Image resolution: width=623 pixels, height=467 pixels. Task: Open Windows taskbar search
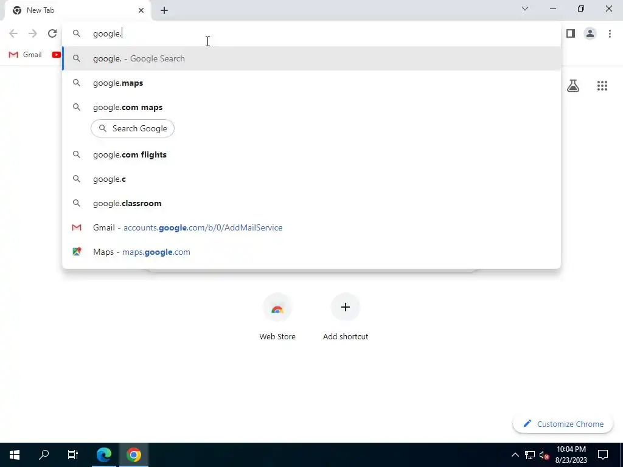(44, 455)
